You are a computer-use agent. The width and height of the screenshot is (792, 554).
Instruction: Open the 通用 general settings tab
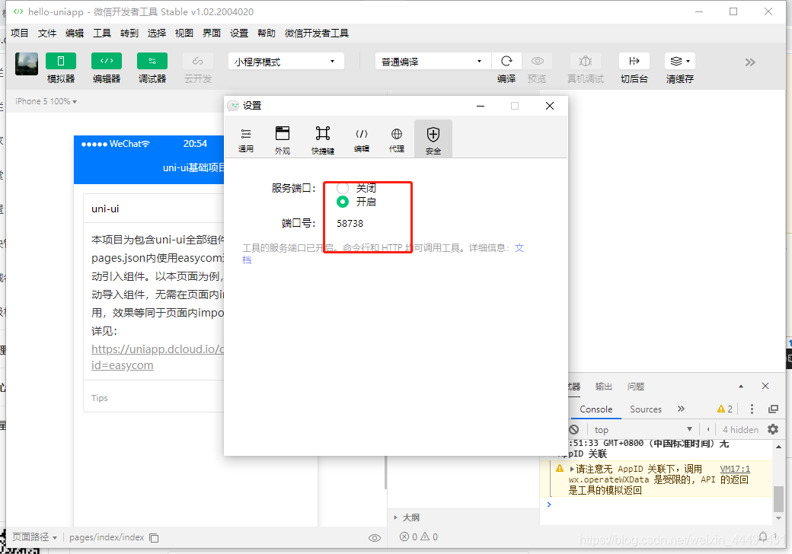click(x=246, y=140)
